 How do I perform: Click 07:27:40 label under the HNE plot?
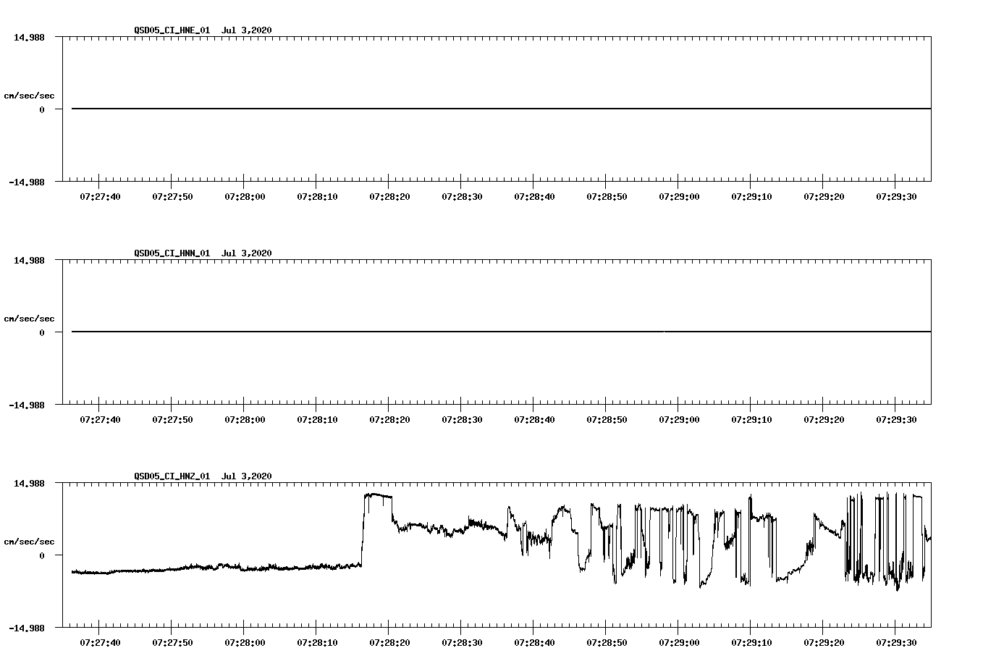tap(100, 196)
